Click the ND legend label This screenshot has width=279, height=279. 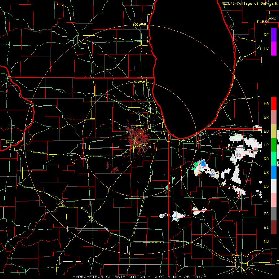coord(266,241)
